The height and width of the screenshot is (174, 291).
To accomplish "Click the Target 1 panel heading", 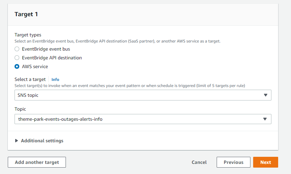I will (26, 14).
